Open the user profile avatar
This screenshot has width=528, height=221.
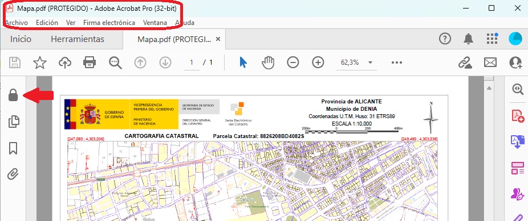click(x=515, y=39)
